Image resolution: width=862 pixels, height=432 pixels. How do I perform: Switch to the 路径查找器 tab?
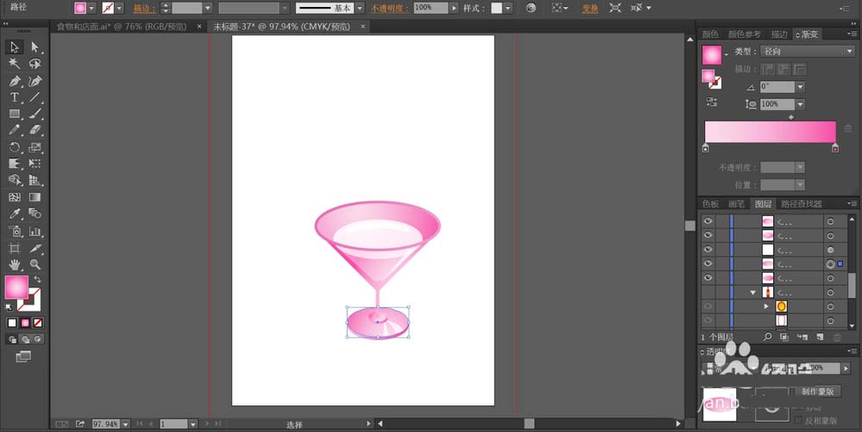coord(801,204)
